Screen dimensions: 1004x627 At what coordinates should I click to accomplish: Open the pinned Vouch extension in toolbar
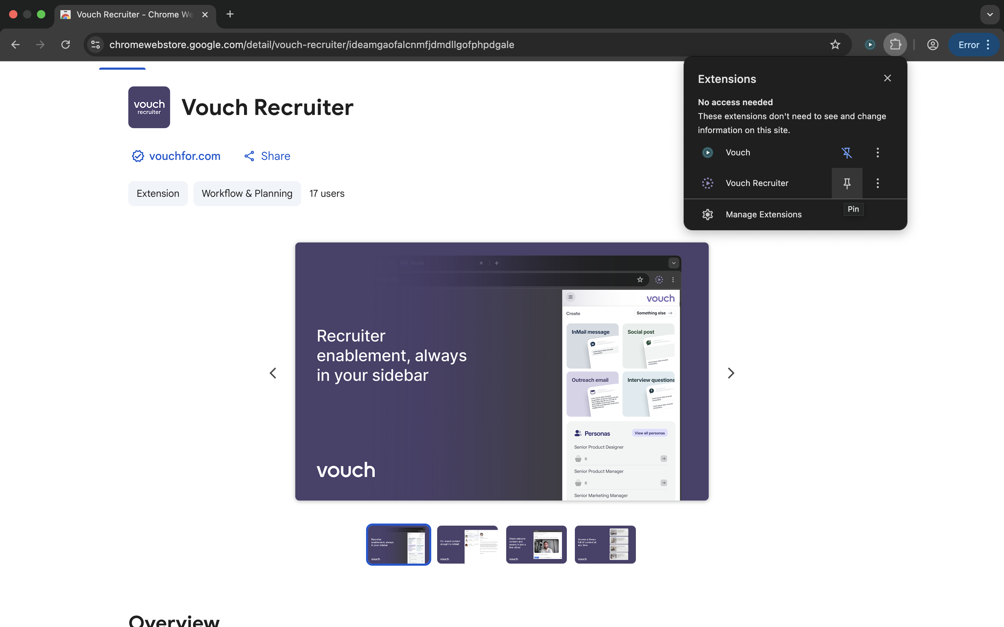[870, 45]
